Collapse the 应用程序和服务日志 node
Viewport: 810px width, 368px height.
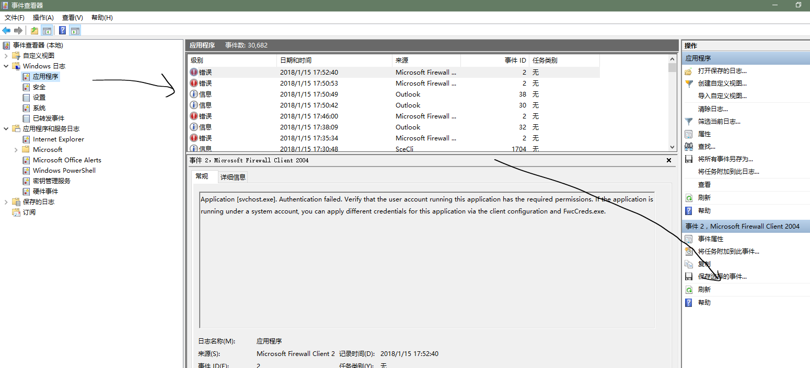click(6, 129)
